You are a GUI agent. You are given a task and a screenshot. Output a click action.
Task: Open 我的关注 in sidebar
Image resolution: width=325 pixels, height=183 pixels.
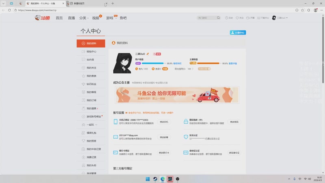point(91,68)
